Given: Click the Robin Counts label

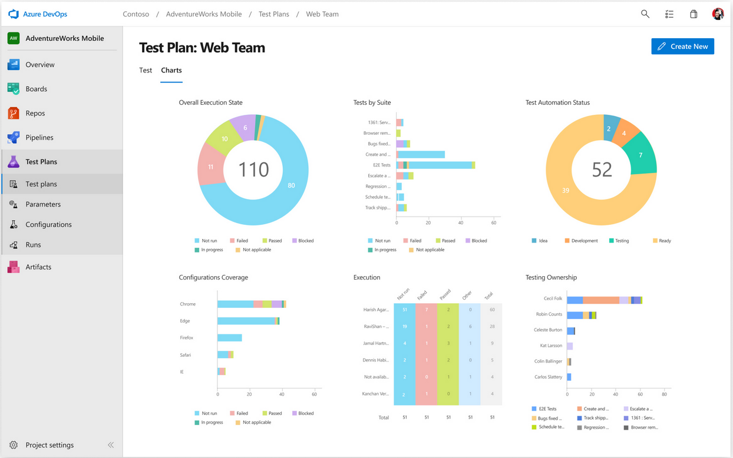Looking at the screenshot, I should click(549, 314).
